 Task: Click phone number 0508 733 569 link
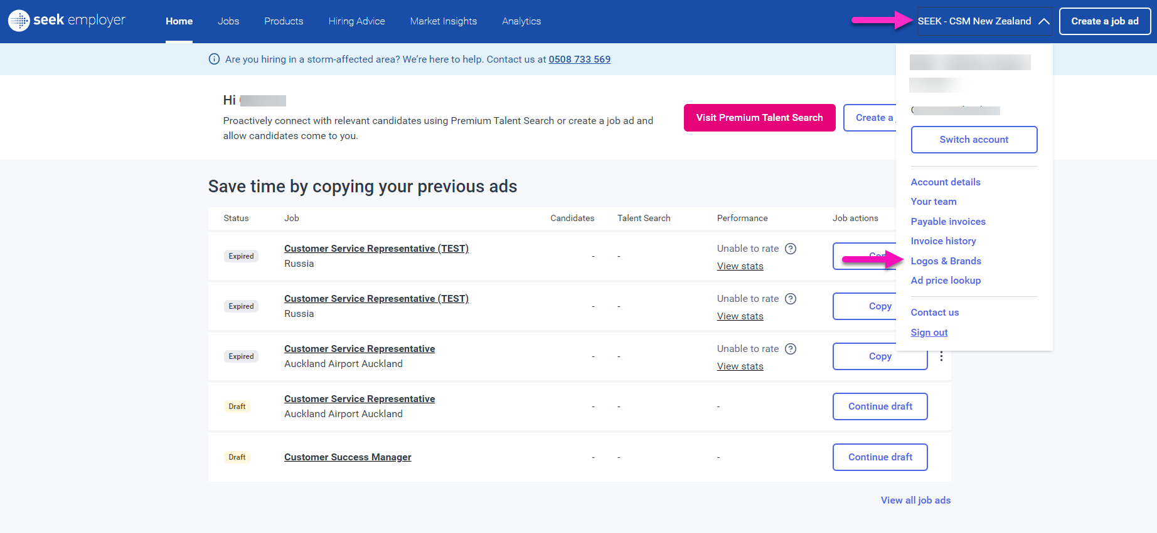[x=579, y=60]
